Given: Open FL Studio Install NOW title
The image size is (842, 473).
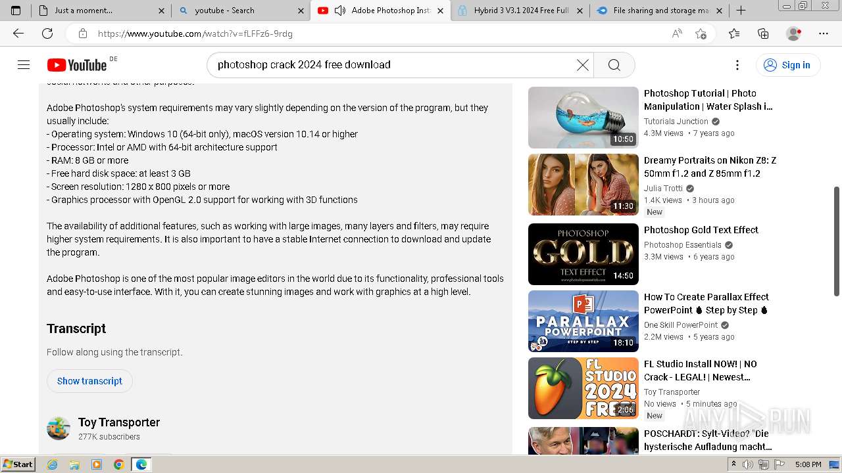Looking at the screenshot, I should tap(701, 371).
